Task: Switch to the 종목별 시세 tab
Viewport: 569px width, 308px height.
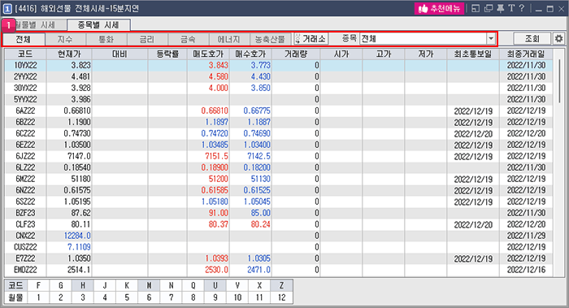Action: coord(98,24)
